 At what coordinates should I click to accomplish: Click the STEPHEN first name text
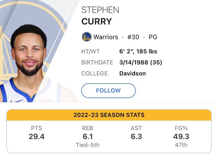pos(100,10)
